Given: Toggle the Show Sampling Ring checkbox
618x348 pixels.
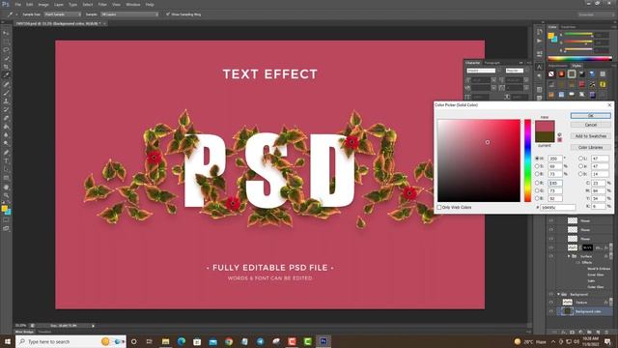Looking at the screenshot, I should click(x=168, y=14).
